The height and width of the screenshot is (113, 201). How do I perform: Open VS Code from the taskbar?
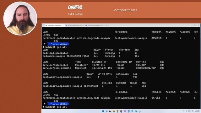pyautogui.click(x=128, y=111)
